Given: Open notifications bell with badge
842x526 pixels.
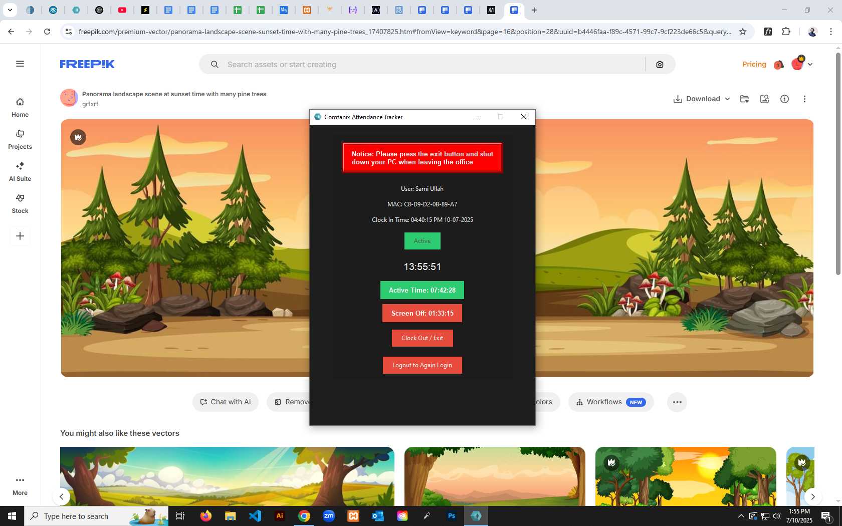Looking at the screenshot, I should click(778, 65).
